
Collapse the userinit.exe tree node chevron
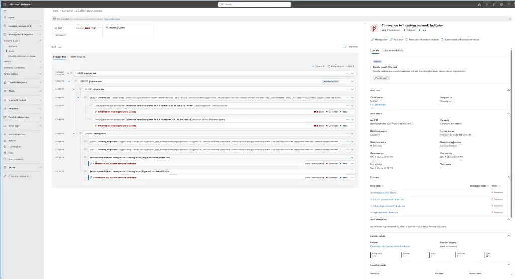click(68, 73)
